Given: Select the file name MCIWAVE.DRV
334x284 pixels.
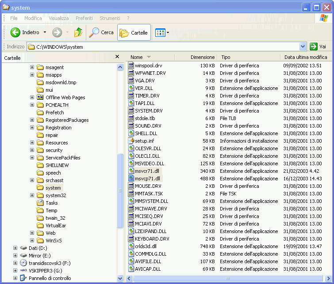Looking at the screenshot, I should [151, 209].
